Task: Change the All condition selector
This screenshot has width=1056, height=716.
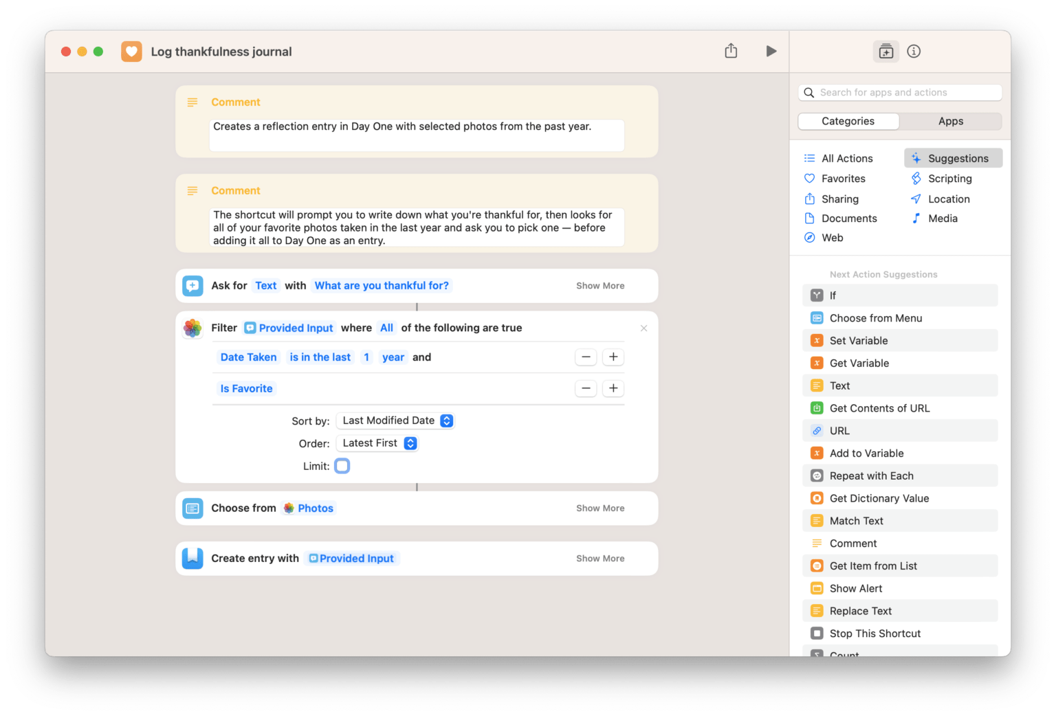Action: [x=386, y=328]
